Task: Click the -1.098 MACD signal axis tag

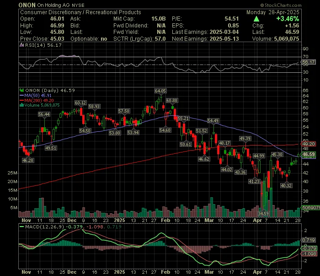Action: [309, 254]
